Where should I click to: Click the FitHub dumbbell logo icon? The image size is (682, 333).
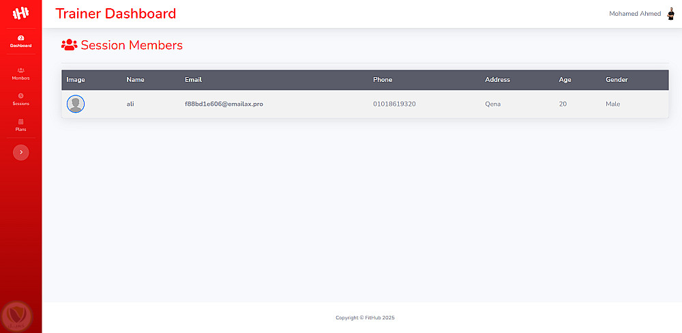point(20,14)
